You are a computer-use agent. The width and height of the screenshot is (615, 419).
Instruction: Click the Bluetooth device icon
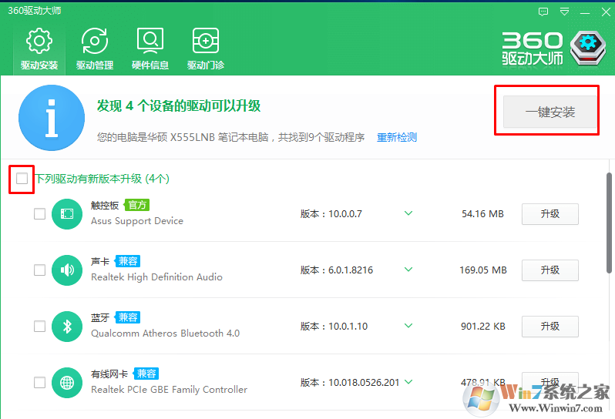(x=67, y=327)
